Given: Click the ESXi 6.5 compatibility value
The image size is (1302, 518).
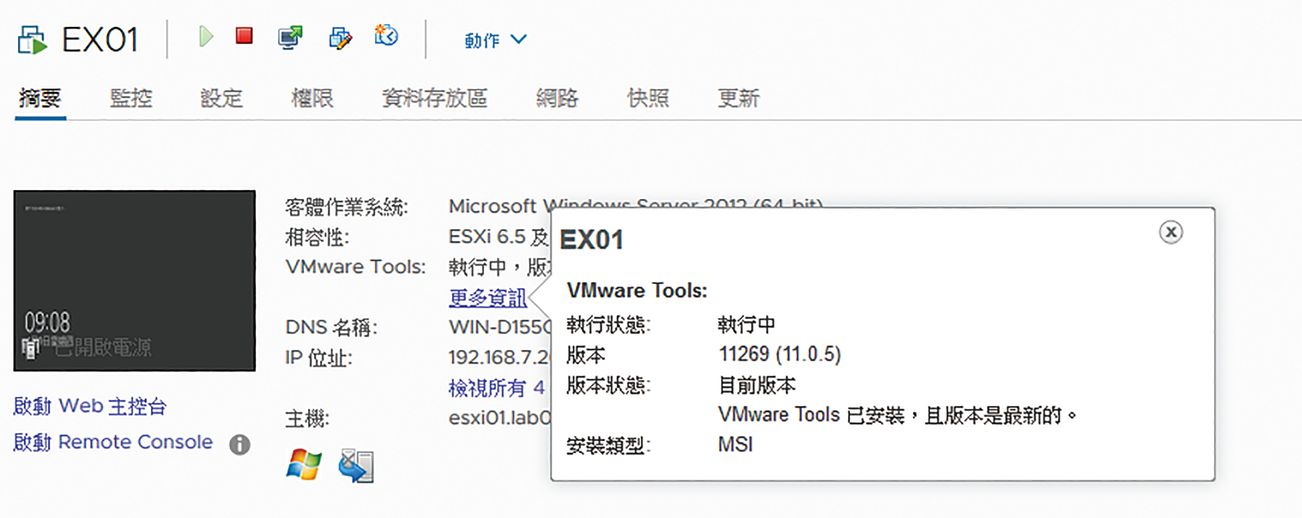Looking at the screenshot, I should point(499,237).
